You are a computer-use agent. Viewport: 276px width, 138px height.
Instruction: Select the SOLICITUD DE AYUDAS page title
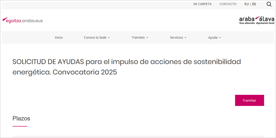(x=127, y=67)
